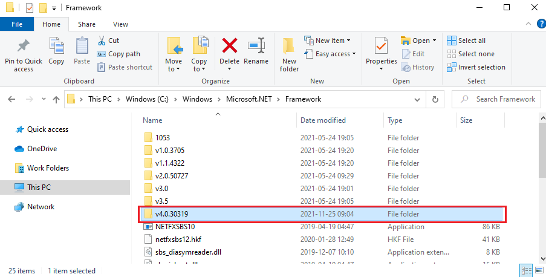The width and height of the screenshot is (546, 277).
Task: Click the Delete icon in the ribbon
Action: 229,47
